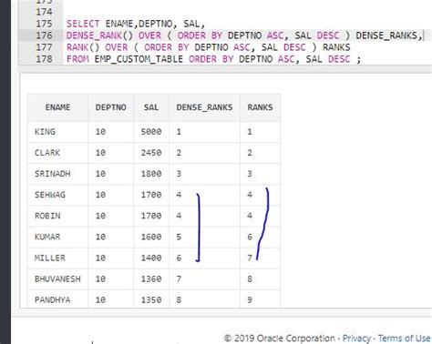Viewport: 432px width, 344px height.
Task: Select the BHUVANESH name cell
Action: point(57,278)
